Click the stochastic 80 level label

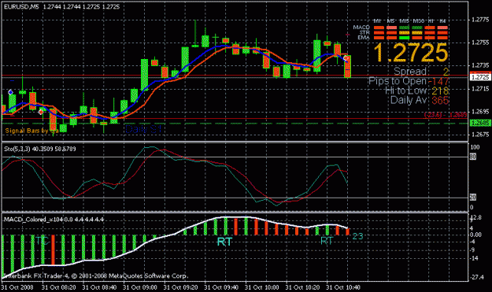click(x=473, y=157)
